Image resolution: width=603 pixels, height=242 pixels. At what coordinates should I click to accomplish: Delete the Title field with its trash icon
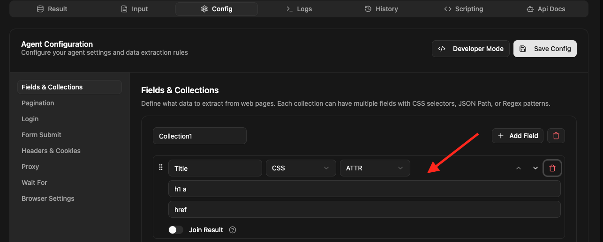click(552, 168)
